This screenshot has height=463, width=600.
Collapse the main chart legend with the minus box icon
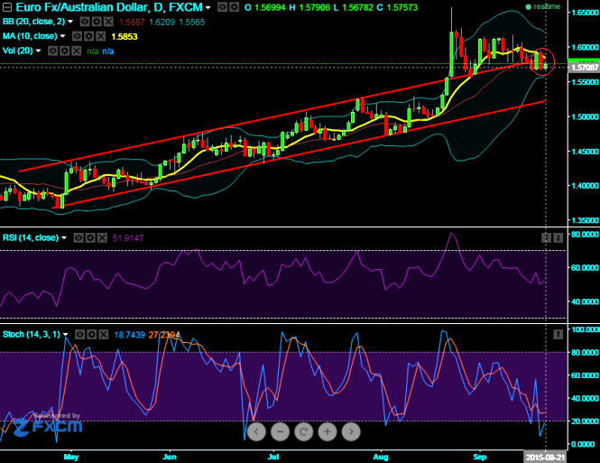[7, 7]
